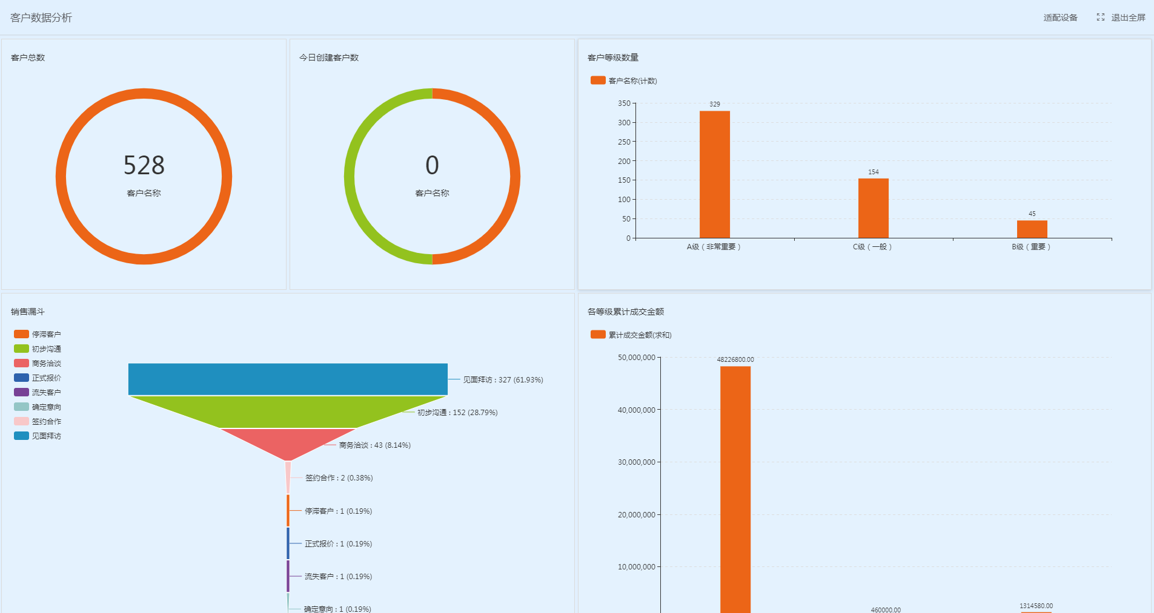Toggle 累计成交金额(求和) legend item

[631, 335]
